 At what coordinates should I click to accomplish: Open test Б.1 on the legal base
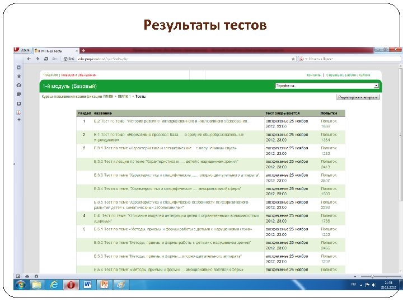point(168,137)
